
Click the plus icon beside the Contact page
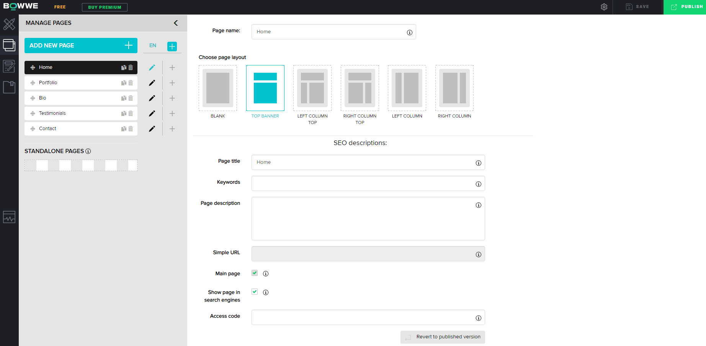(x=172, y=129)
